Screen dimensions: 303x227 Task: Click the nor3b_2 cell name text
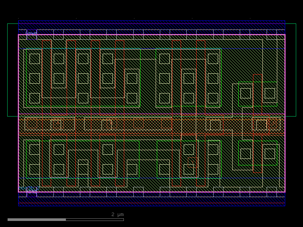pos(29,188)
